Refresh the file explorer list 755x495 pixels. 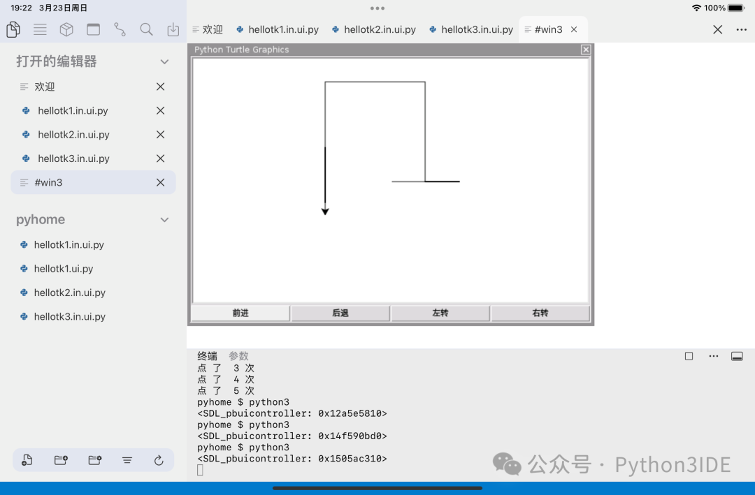pos(159,460)
